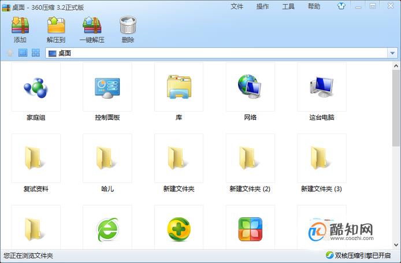
Task: Click the 桌面 address path field
Action: pos(216,53)
